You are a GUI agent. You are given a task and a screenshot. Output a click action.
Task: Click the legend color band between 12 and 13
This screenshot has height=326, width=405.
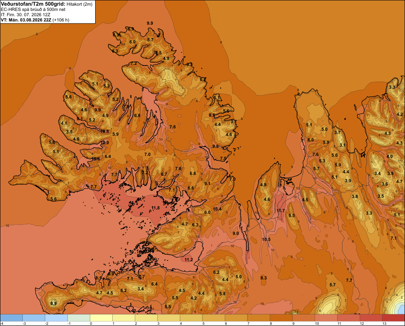coord(371,318)
